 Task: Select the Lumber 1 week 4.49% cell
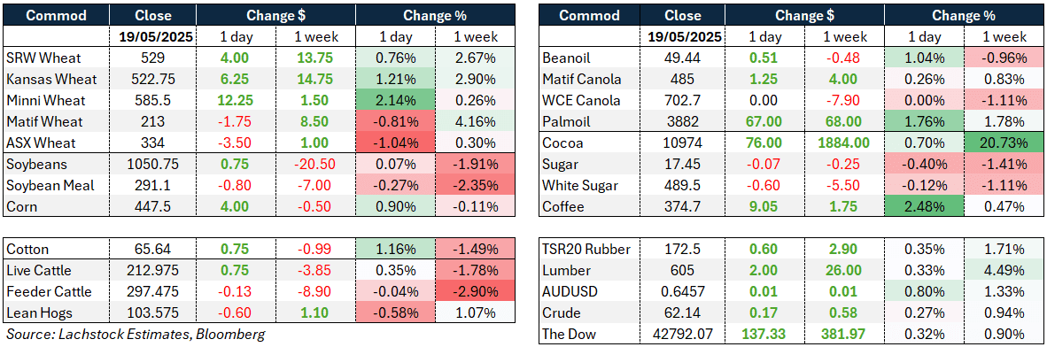click(x=1007, y=270)
